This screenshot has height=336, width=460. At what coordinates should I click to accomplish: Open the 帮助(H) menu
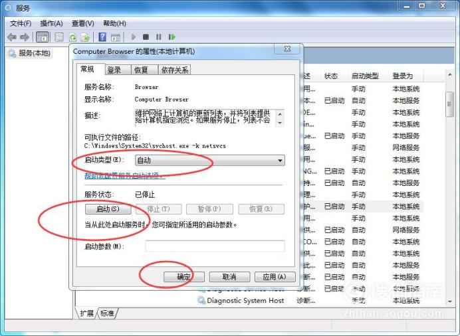pos(115,23)
